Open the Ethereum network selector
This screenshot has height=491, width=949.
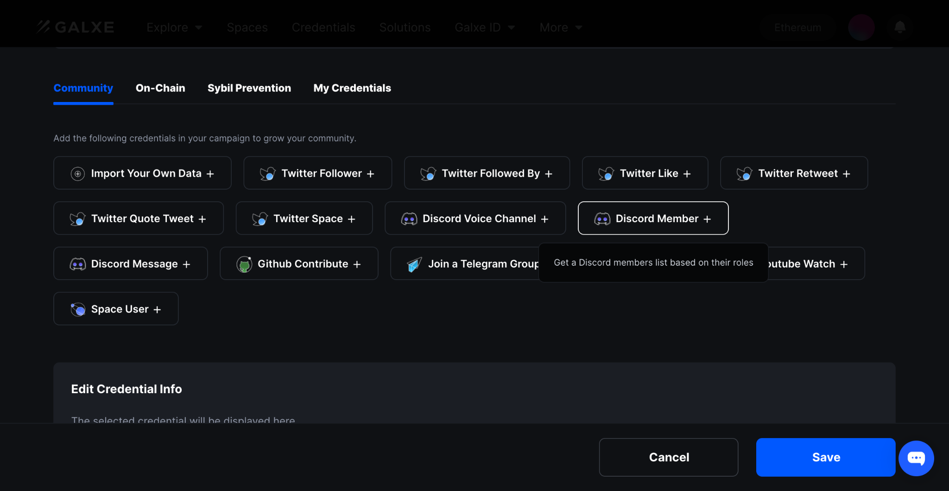[798, 27]
